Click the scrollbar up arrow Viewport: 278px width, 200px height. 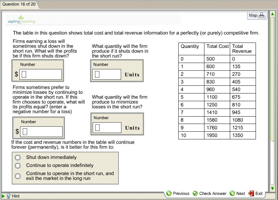pyautogui.click(x=272, y=14)
